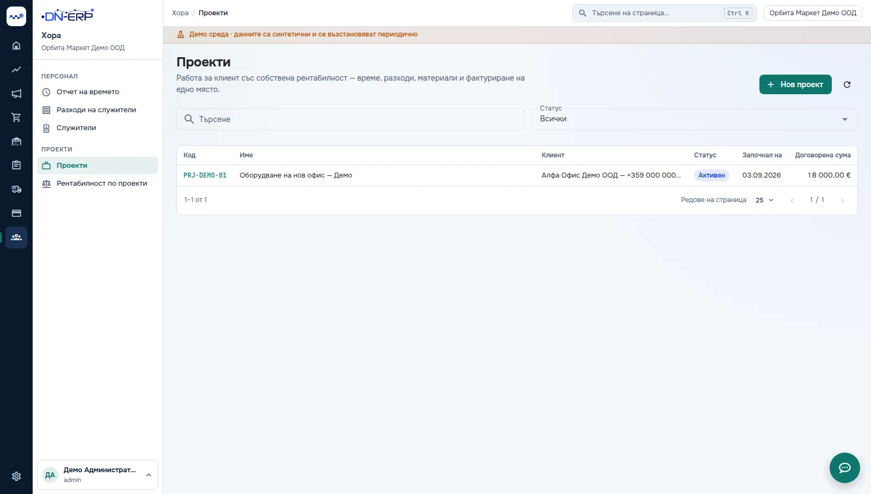Click the Оборудване на нов офис – Демо name
The width and height of the screenshot is (871, 494).
[x=296, y=175]
